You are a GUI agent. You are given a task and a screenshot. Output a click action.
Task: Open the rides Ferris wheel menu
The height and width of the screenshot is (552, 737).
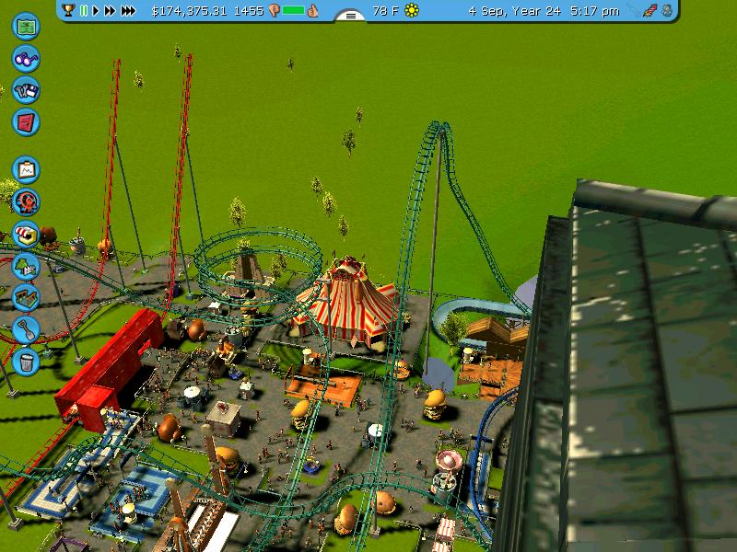click(x=26, y=201)
